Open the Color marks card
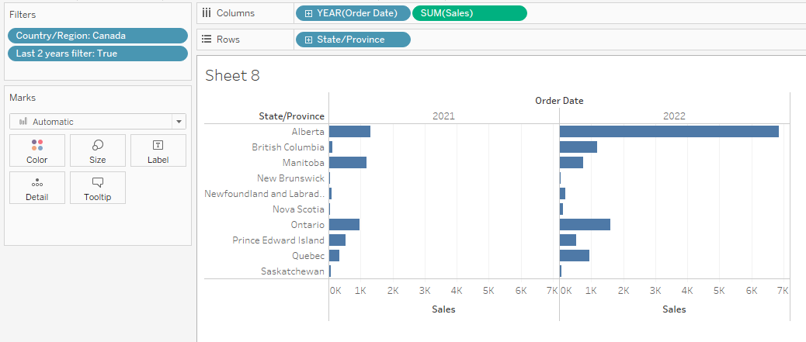This screenshot has height=342, width=806. (36, 150)
